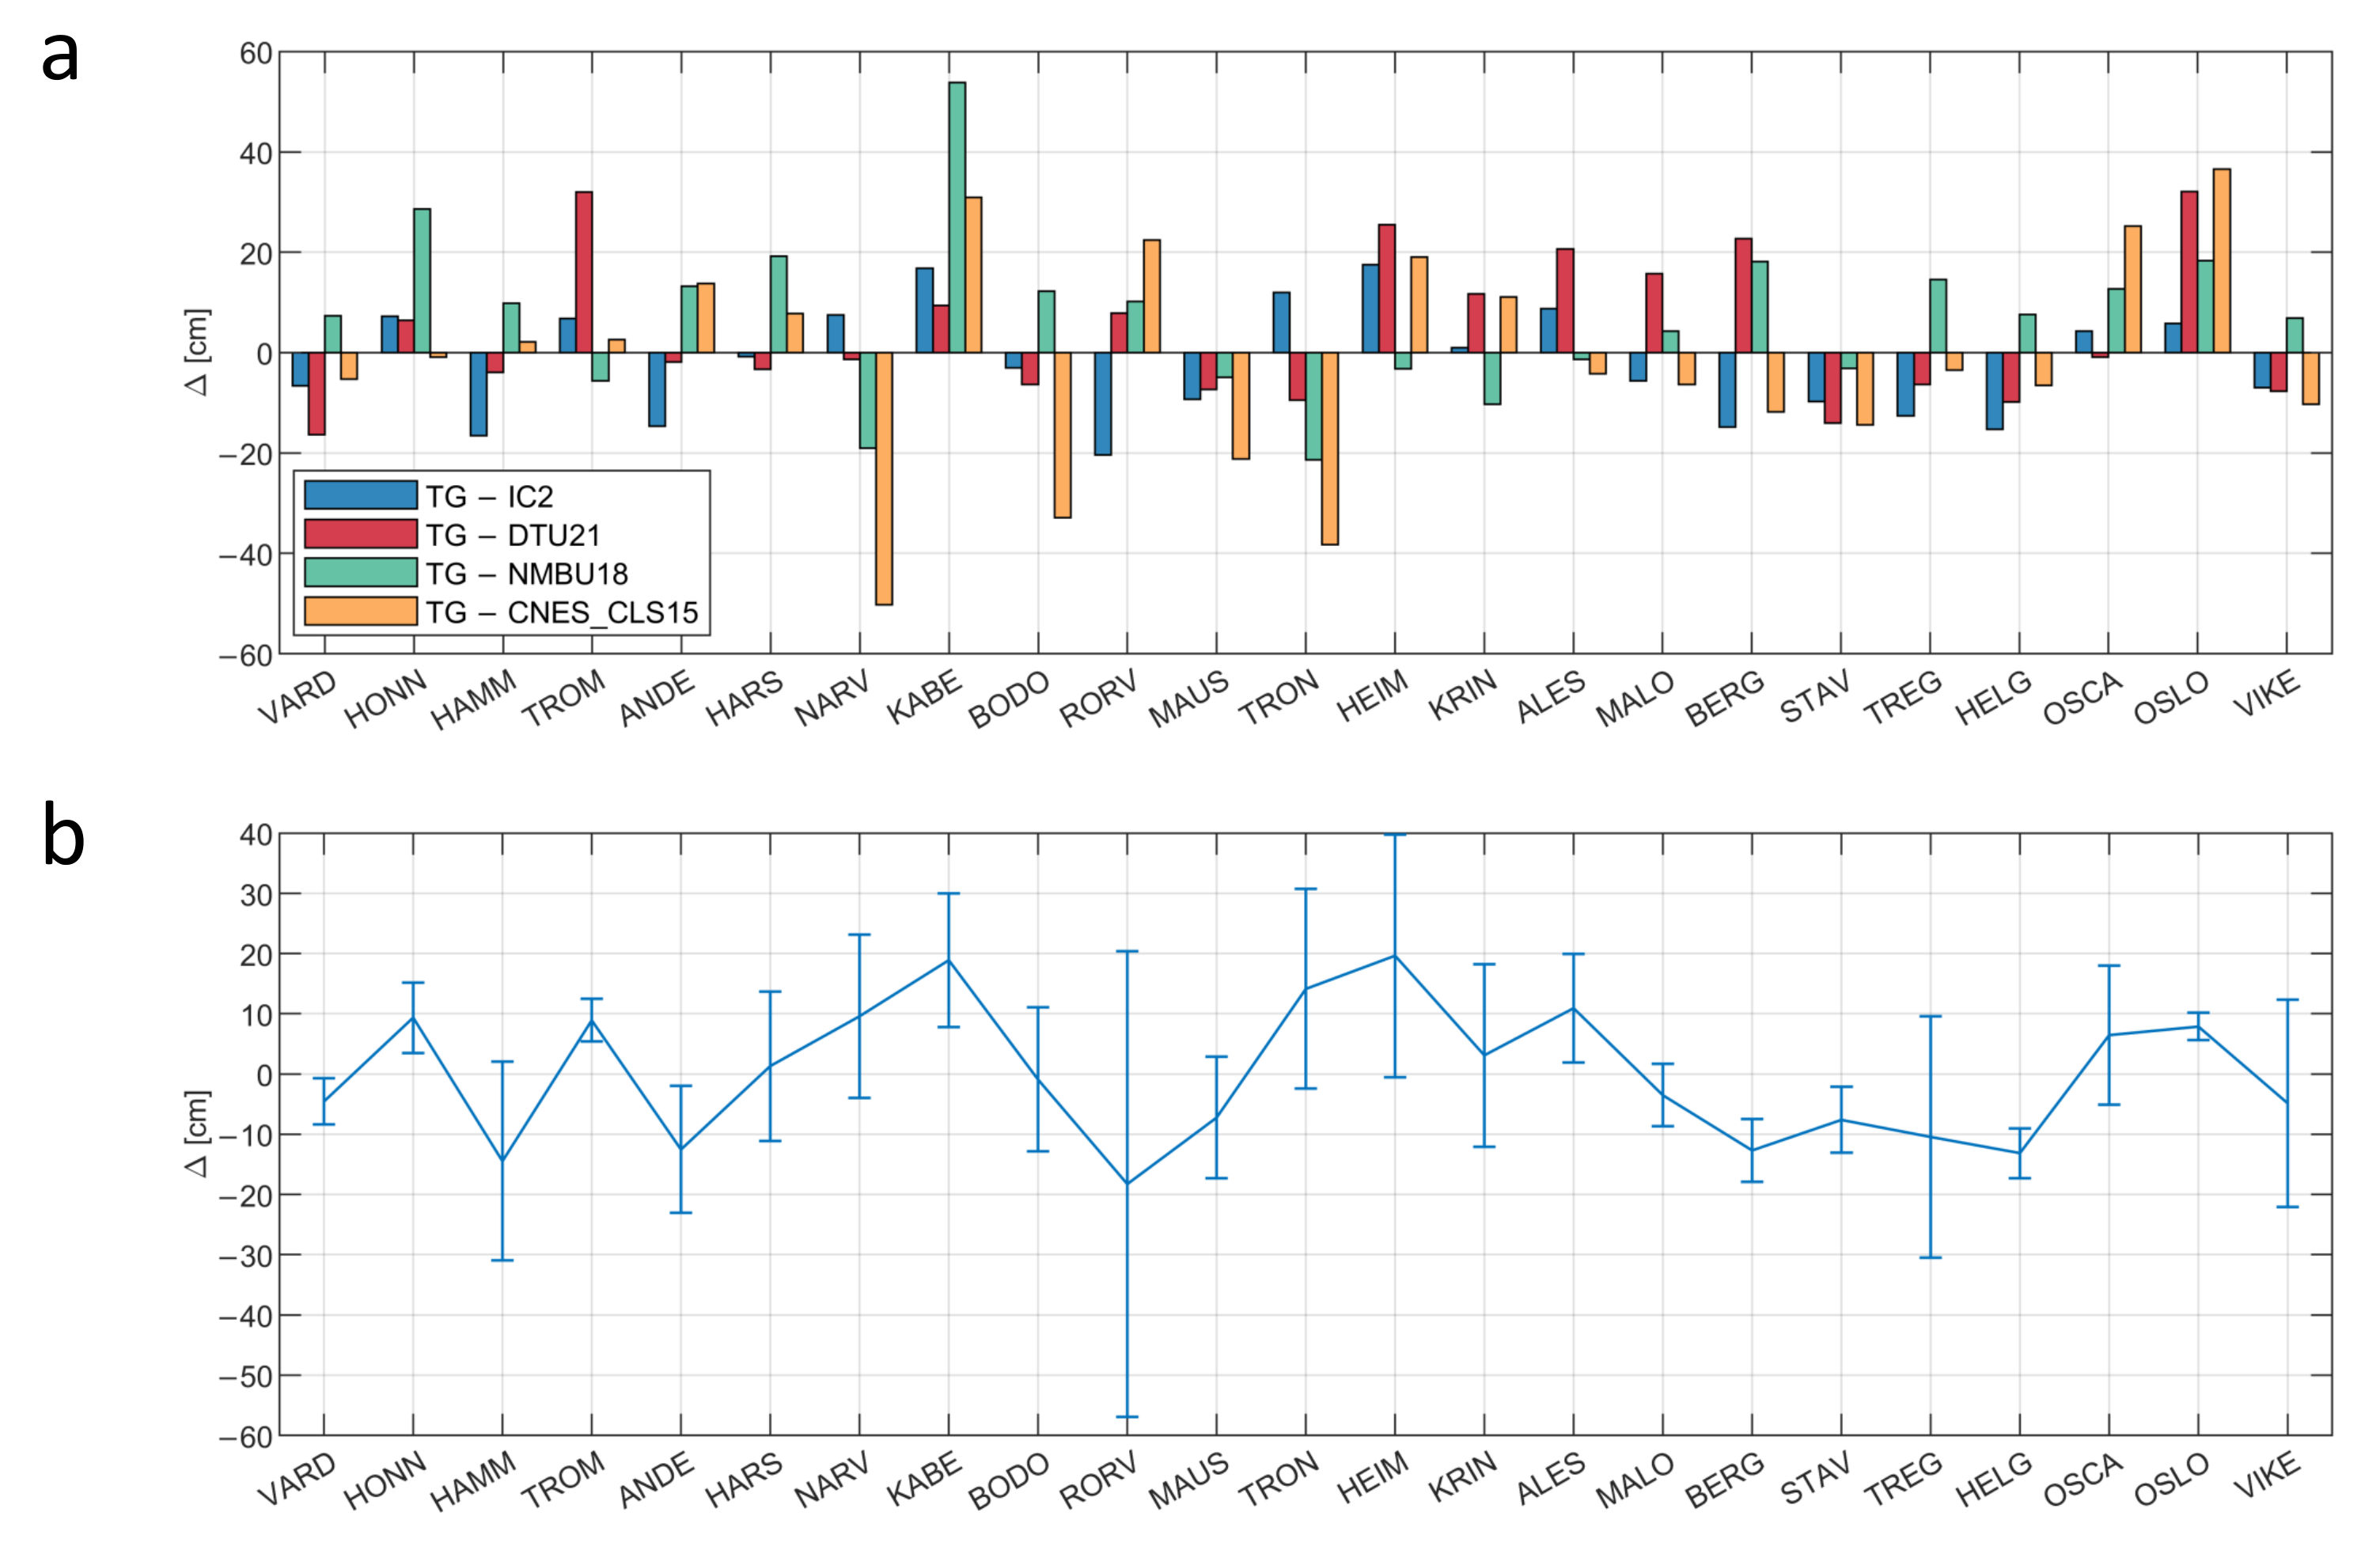Click the red TG – DTU21 legend swatch
Viewport: 2380px width, 1554px height.
[x=360, y=534]
